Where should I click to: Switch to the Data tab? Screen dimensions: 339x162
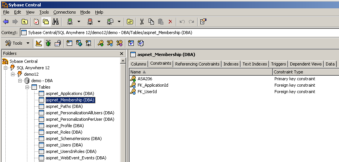[x=330, y=64]
